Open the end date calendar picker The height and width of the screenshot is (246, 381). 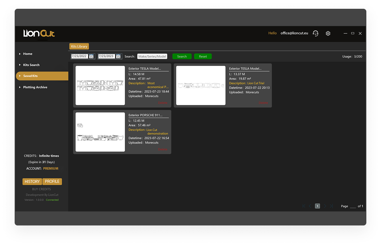coord(118,56)
